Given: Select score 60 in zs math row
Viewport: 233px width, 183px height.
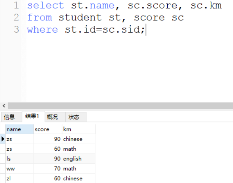Looking at the screenshot, I should [x=48, y=149].
